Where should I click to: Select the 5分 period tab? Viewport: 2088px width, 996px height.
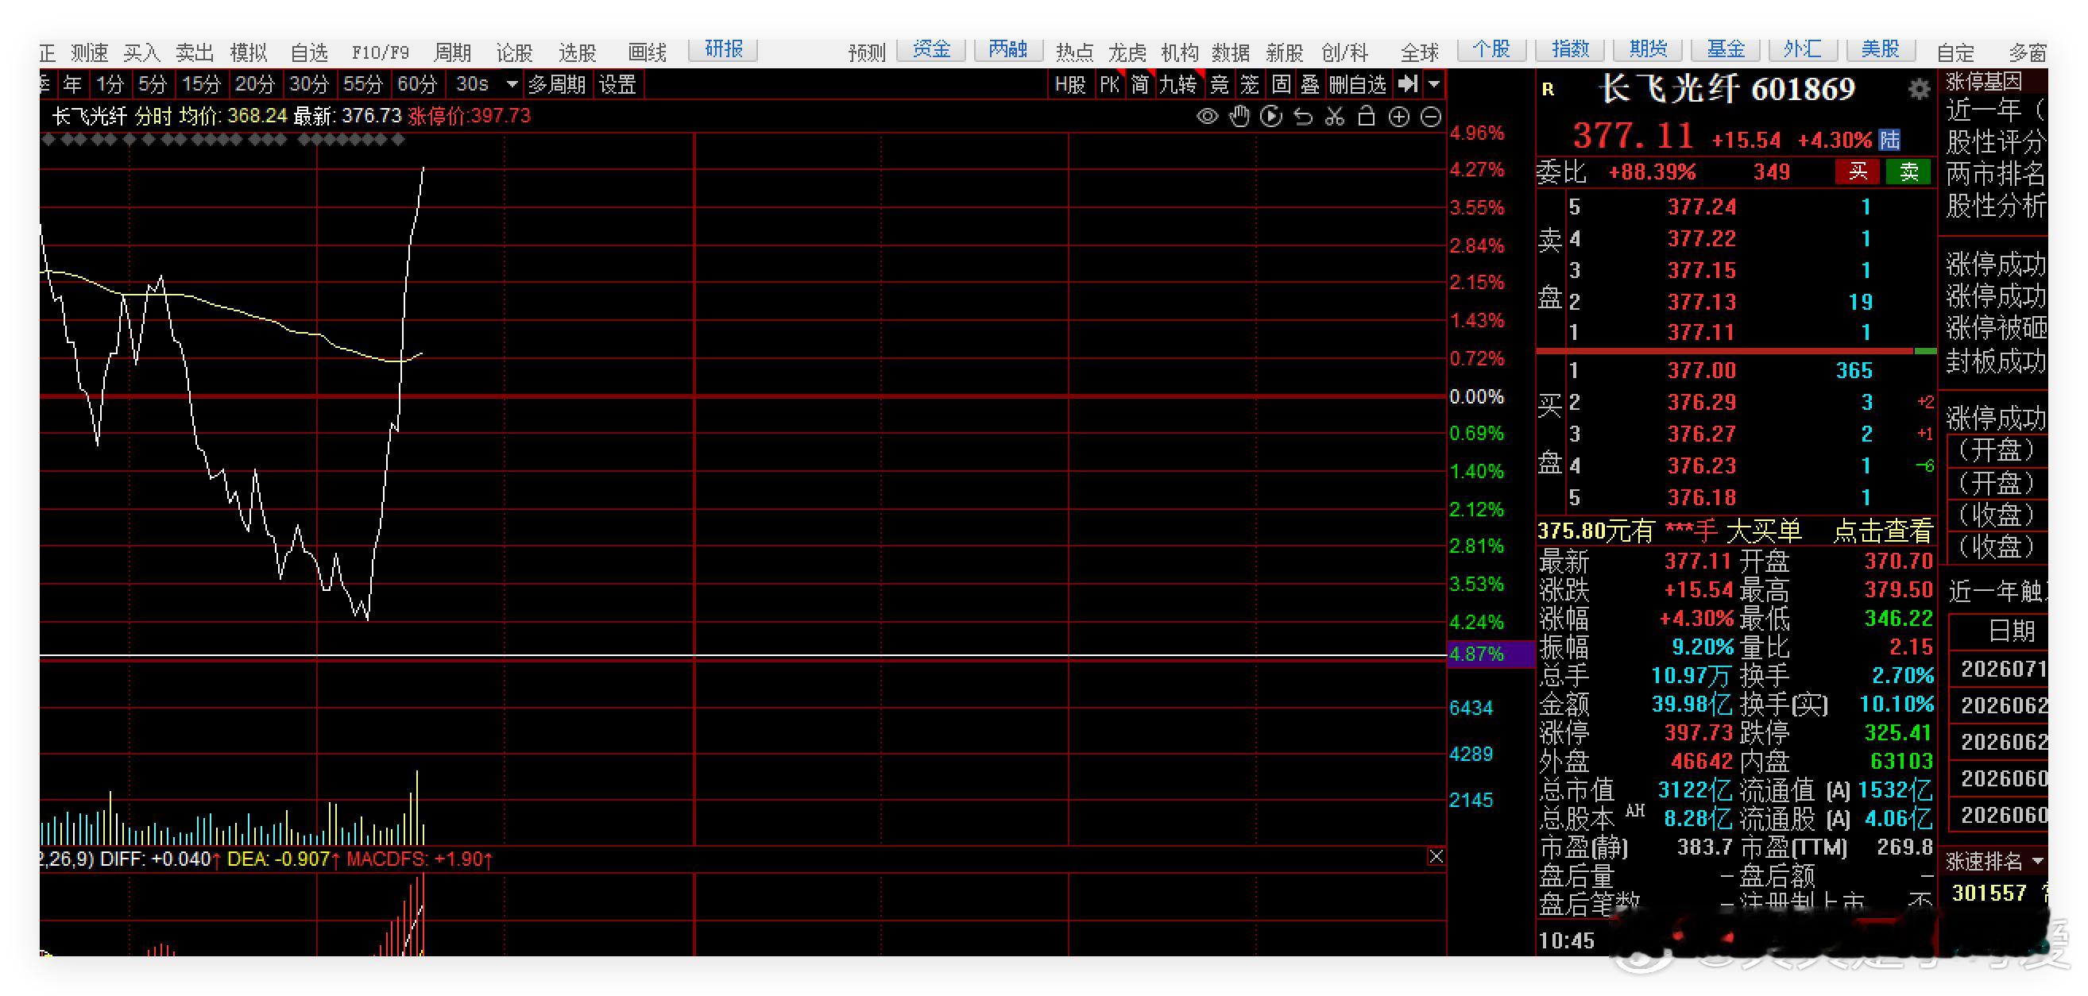click(x=152, y=83)
